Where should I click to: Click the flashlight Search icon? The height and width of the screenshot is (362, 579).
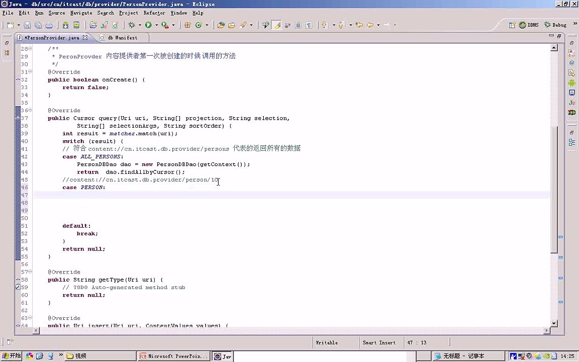pyautogui.click(x=243, y=25)
